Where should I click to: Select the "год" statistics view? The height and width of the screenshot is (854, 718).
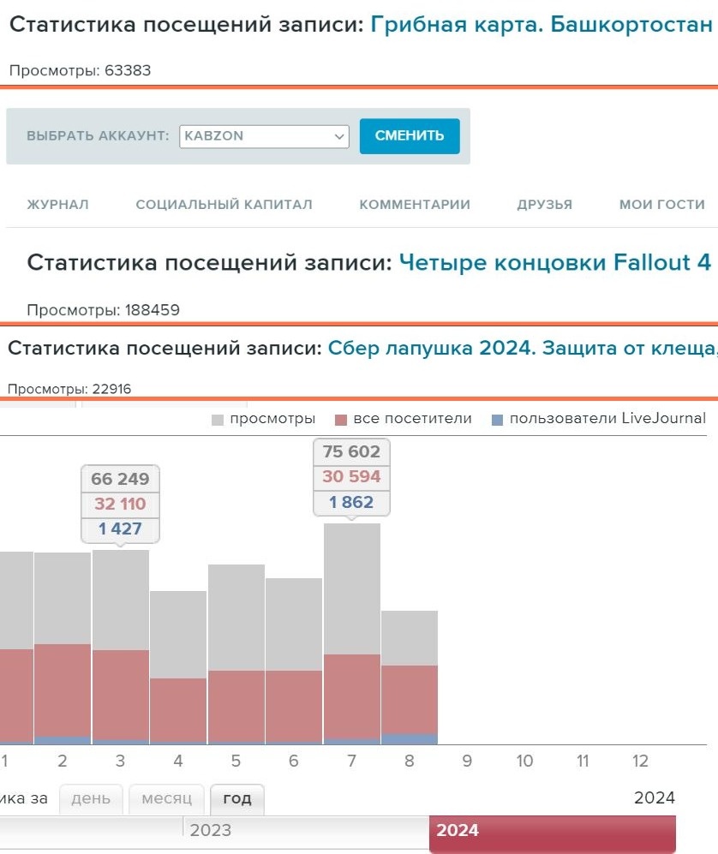(236, 799)
